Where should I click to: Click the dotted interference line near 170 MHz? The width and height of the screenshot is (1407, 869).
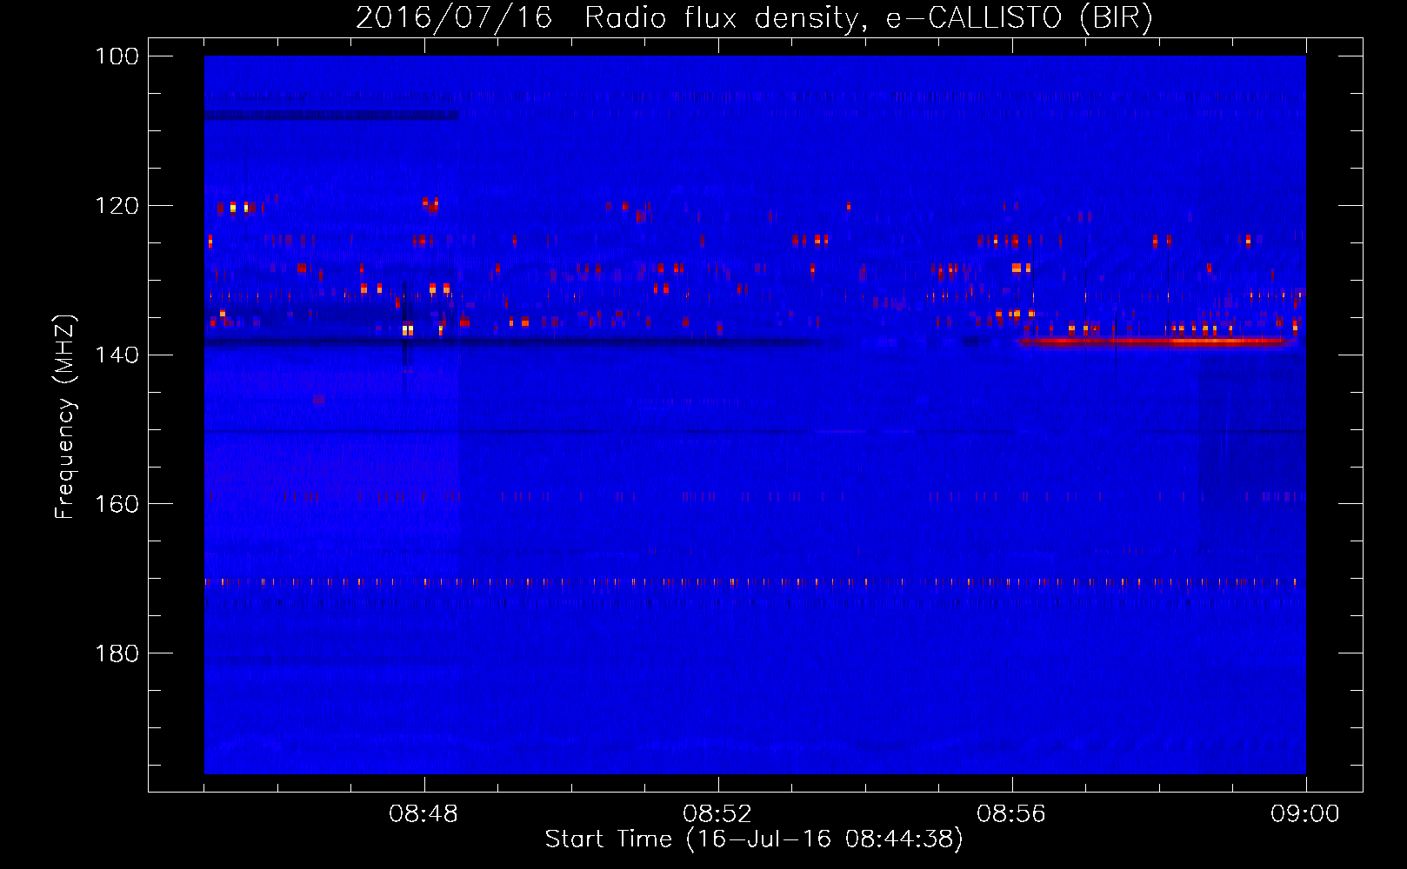pos(755,581)
